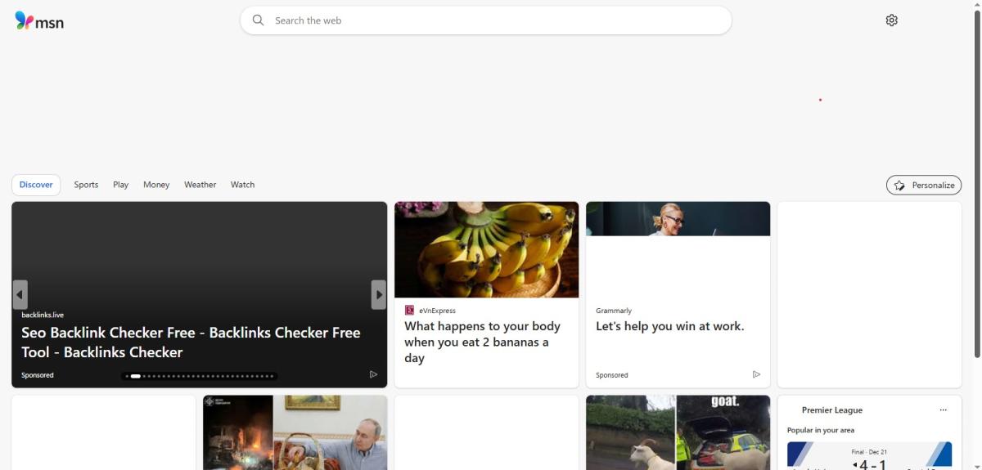
Task: Click the AdChoices icon on backlinks carousel card
Action: point(373,374)
